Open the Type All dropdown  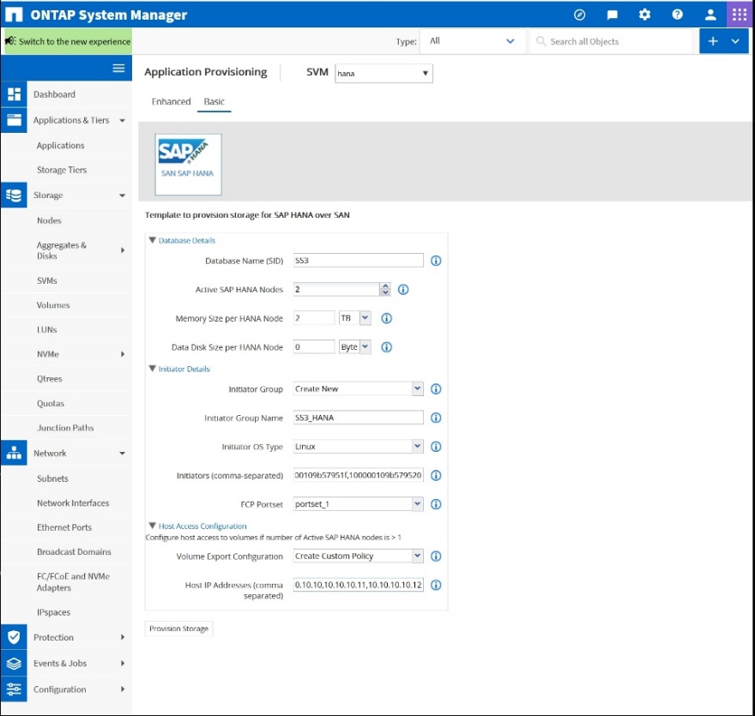[473, 41]
